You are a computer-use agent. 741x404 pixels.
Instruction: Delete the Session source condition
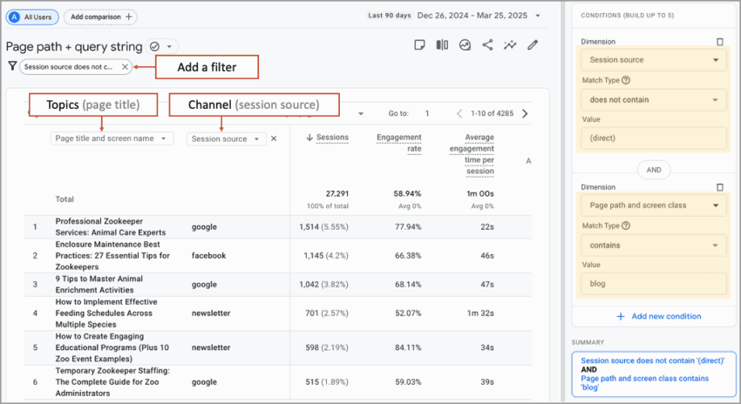pyautogui.click(x=720, y=42)
